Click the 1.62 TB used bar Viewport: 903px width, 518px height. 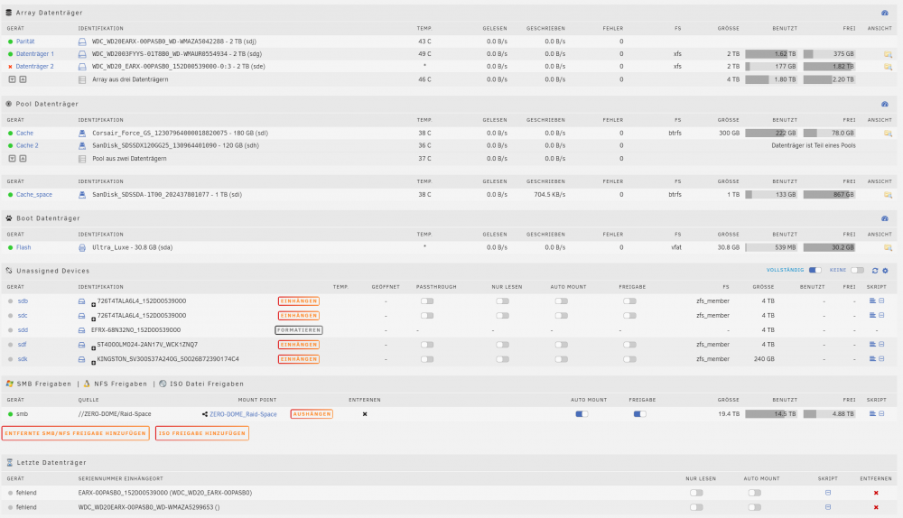point(771,54)
